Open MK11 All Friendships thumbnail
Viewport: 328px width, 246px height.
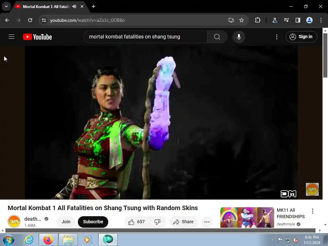click(x=247, y=217)
